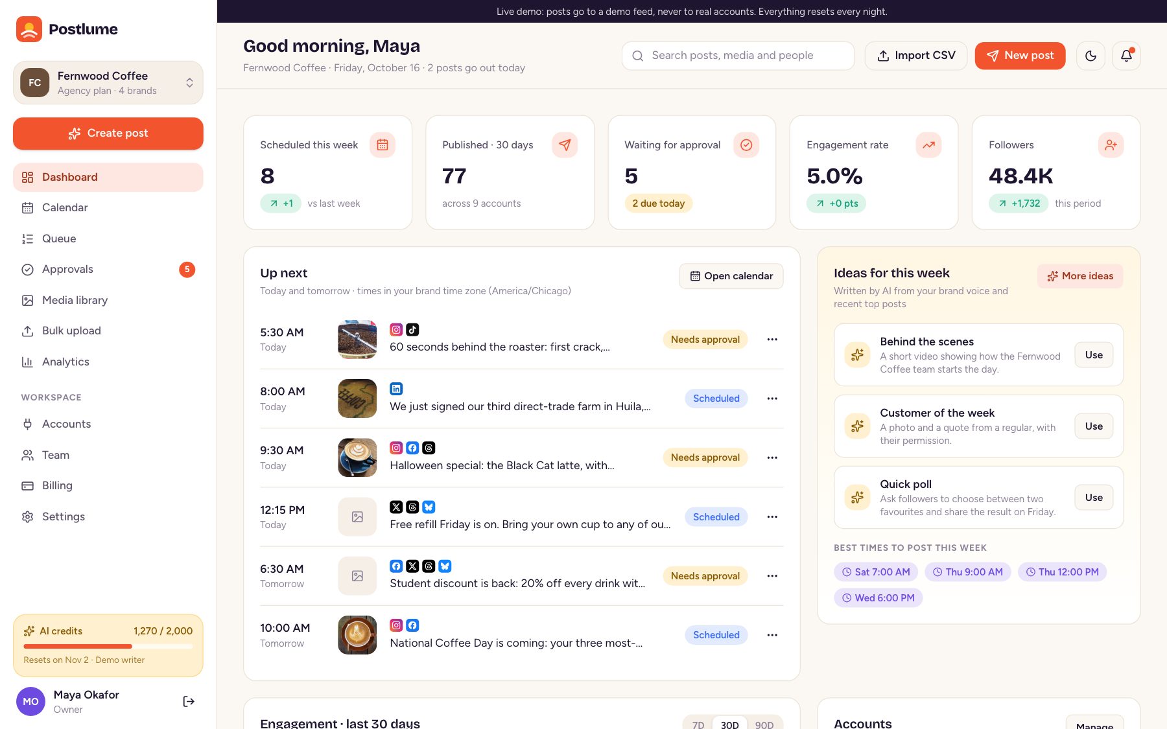The image size is (1167, 729).
Task: Open the options menu for the Student discount post
Action: point(772,576)
